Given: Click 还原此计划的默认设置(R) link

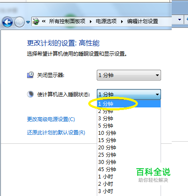Looking at the screenshot, I should pyautogui.click(x=56, y=133).
